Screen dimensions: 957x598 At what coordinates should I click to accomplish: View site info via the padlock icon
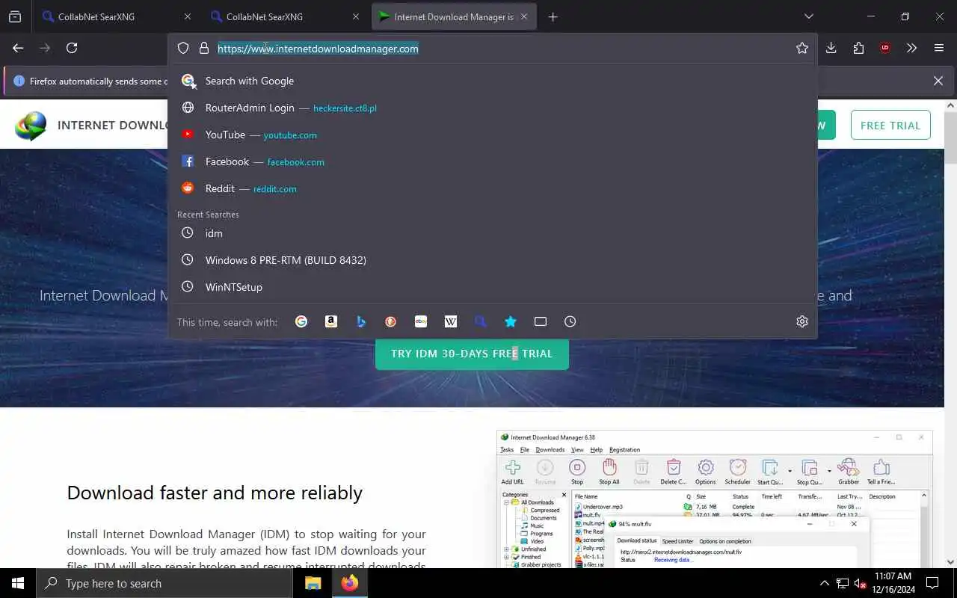click(x=203, y=49)
